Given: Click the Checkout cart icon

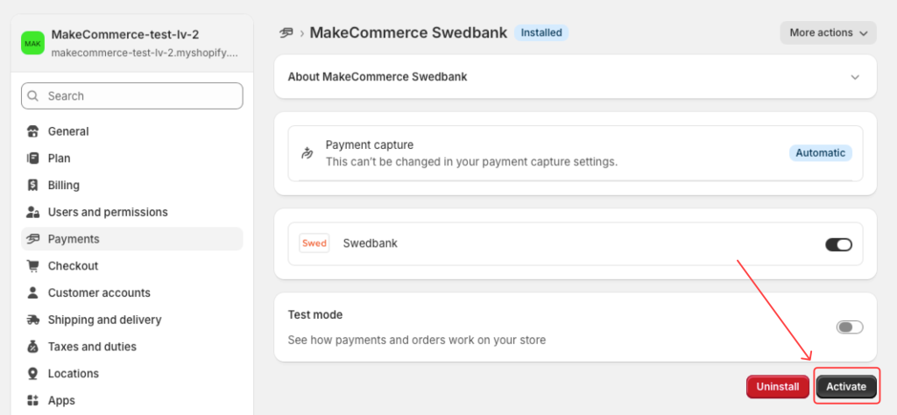Looking at the screenshot, I should (33, 266).
